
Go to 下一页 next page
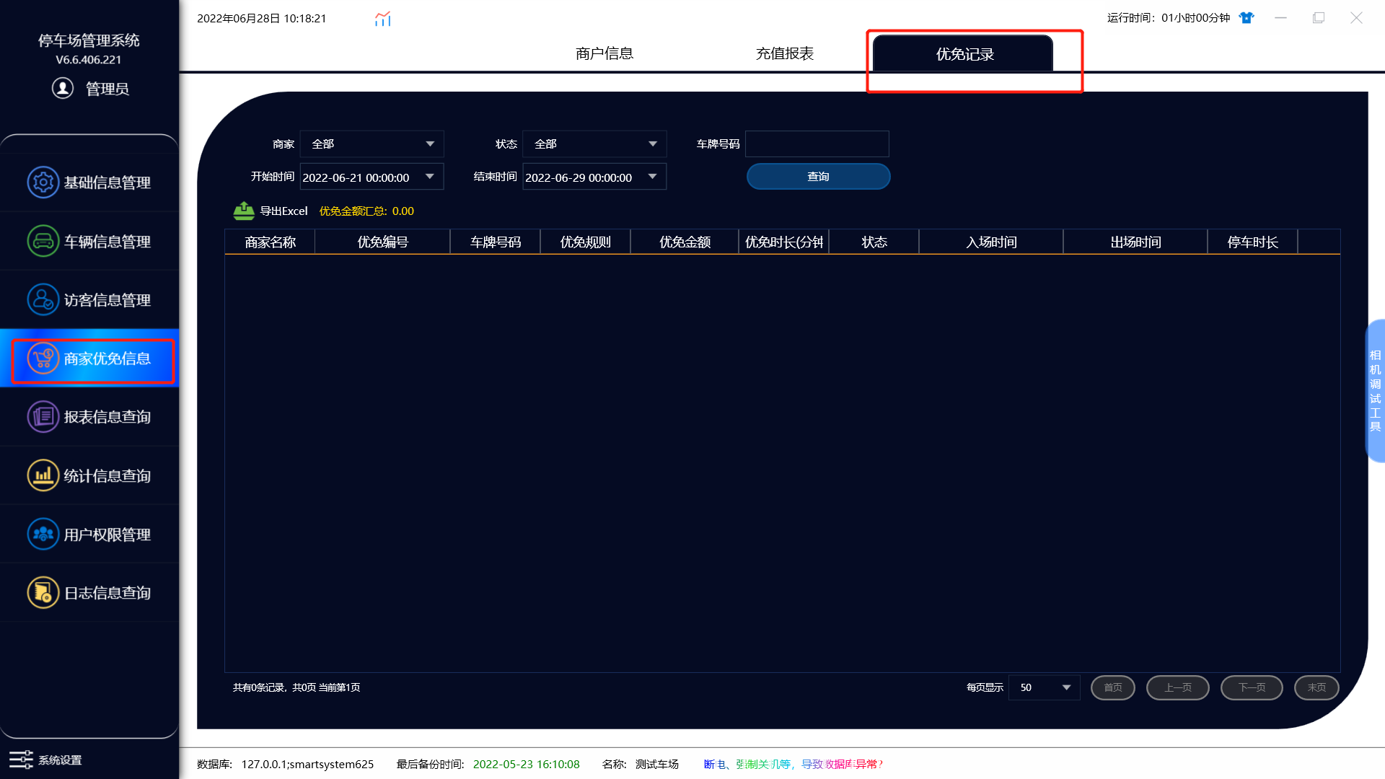coord(1252,687)
